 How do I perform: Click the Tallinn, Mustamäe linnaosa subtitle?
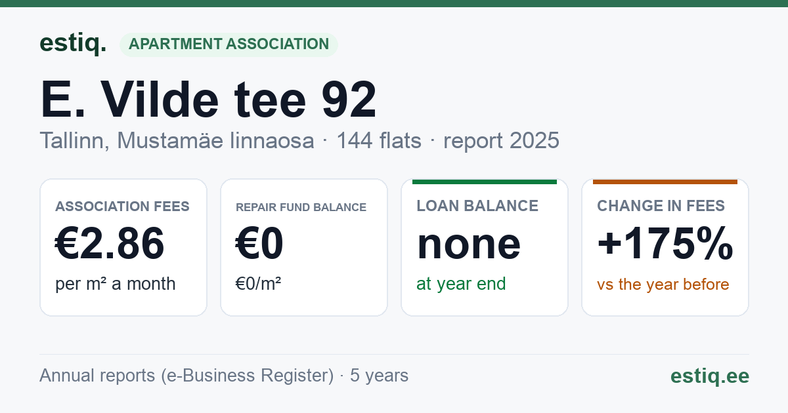177,140
